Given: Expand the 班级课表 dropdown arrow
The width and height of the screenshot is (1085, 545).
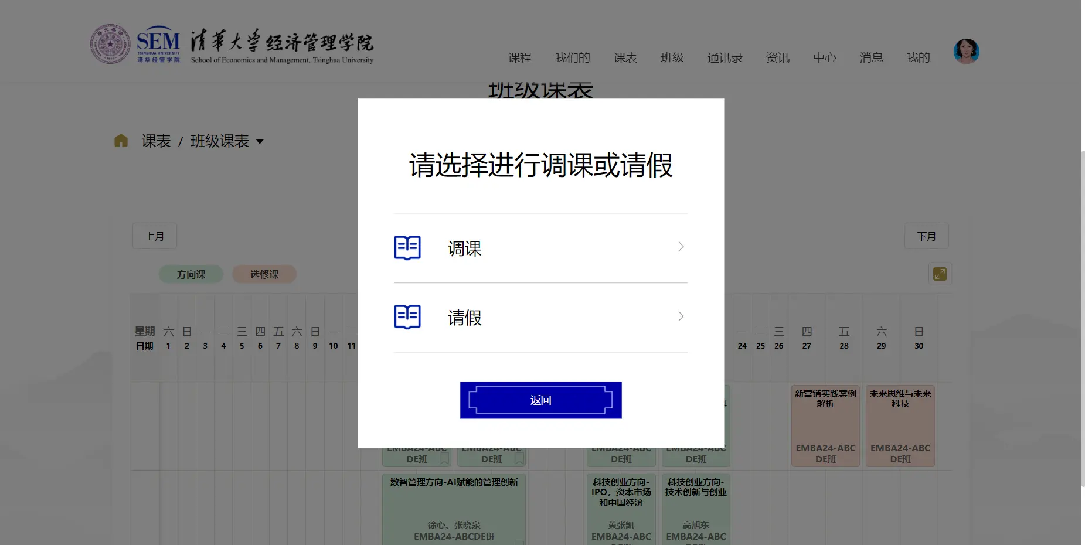Looking at the screenshot, I should click(x=260, y=141).
